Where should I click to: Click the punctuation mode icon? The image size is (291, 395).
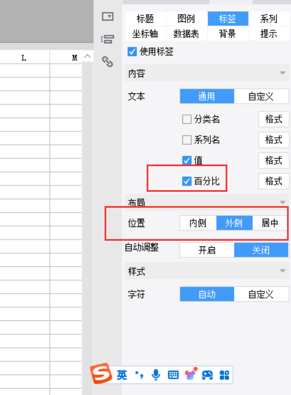pyautogui.click(x=139, y=375)
